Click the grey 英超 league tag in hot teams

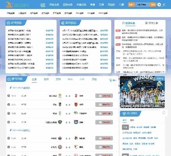pos(125,127)
